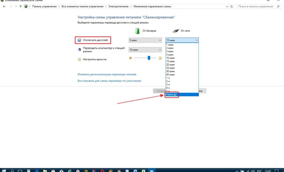Click the sun icon beside 'Настроить яркость'
Viewport: 284px width, 172px height.
click(x=79, y=59)
